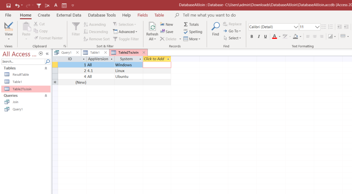Click Tell me what you want to do
Viewport: 352px width, 194px height.
point(209,15)
